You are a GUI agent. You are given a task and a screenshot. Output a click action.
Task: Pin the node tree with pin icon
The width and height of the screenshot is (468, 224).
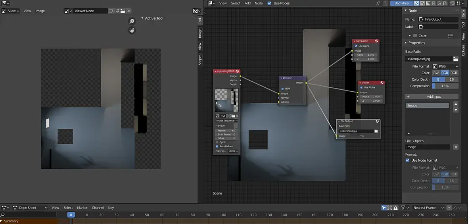(378, 3)
